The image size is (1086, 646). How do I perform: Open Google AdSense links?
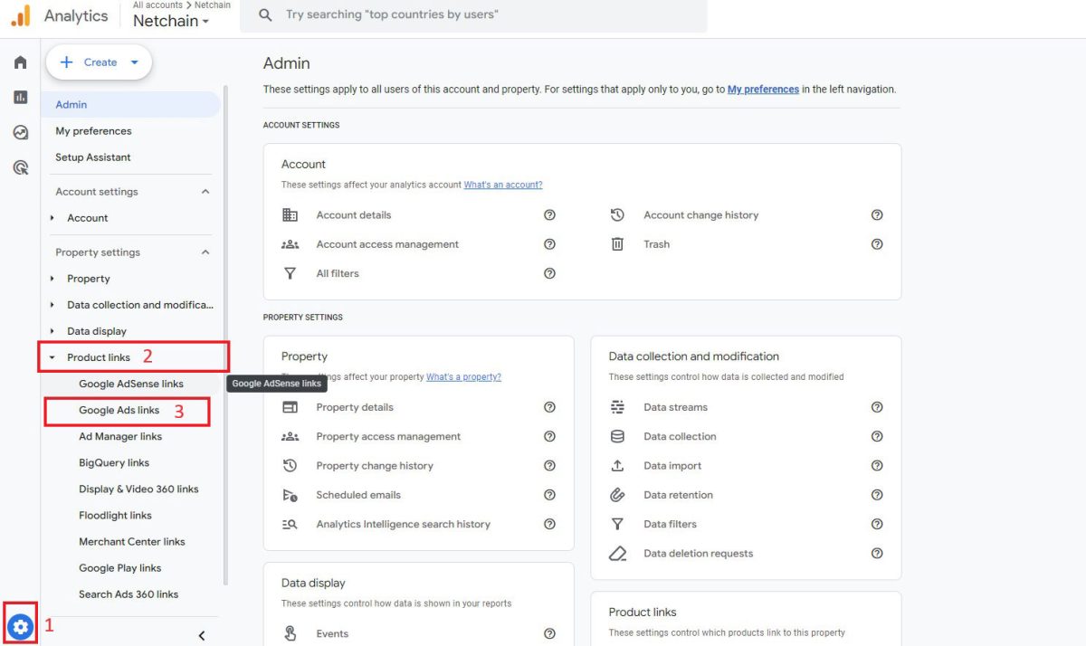click(131, 384)
